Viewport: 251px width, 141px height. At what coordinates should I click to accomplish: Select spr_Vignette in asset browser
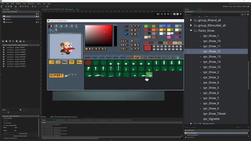coord(211,119)
